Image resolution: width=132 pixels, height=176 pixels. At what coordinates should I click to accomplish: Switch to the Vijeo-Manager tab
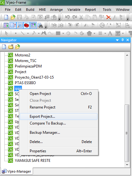pyautogui.click(x=16, y=171)
